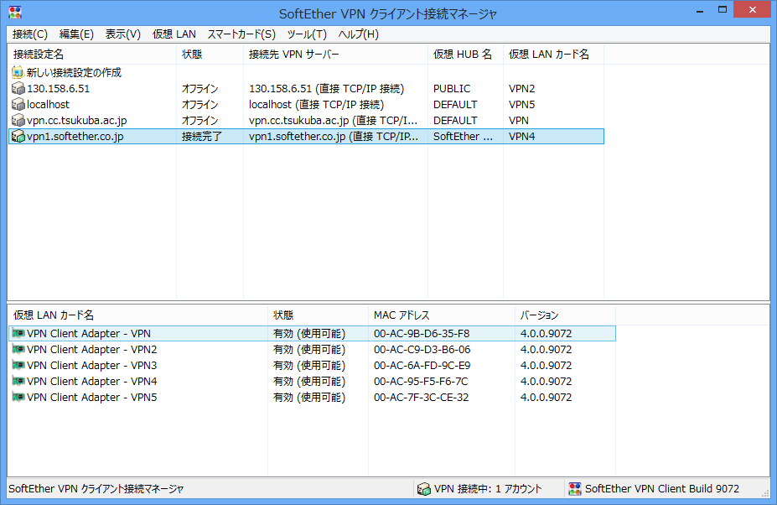777x505 pixels.
Task: Select the vpn.cc.tsukuba.ac.jp connection name
Action: (77, 120)
